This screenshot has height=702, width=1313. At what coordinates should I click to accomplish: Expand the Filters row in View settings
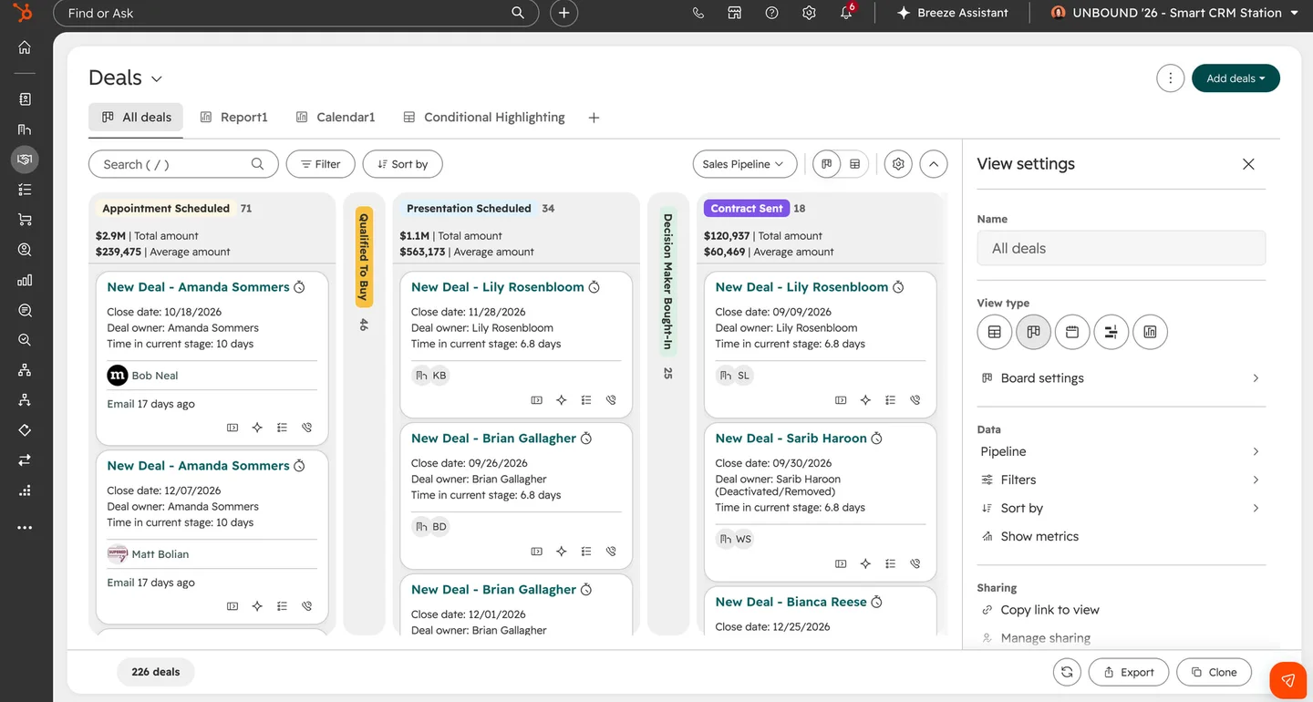click(x=1121, y=480)
